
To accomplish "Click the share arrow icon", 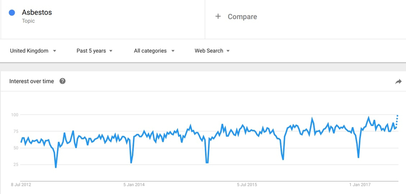I will click(x=398, y=82).
